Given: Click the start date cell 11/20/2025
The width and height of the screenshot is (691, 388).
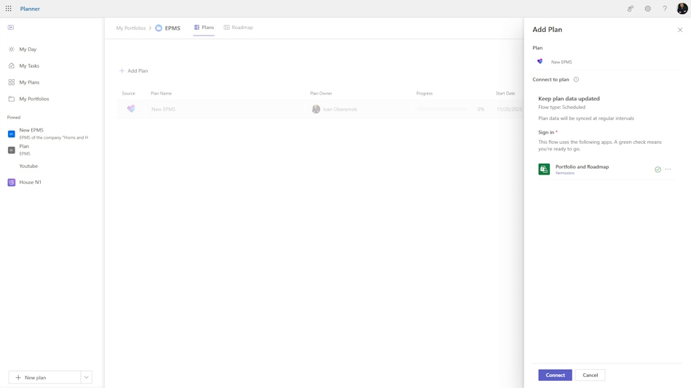Looking at the screenshot, I should point(509,109).
